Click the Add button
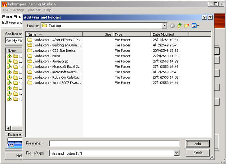 coord(198,143)
